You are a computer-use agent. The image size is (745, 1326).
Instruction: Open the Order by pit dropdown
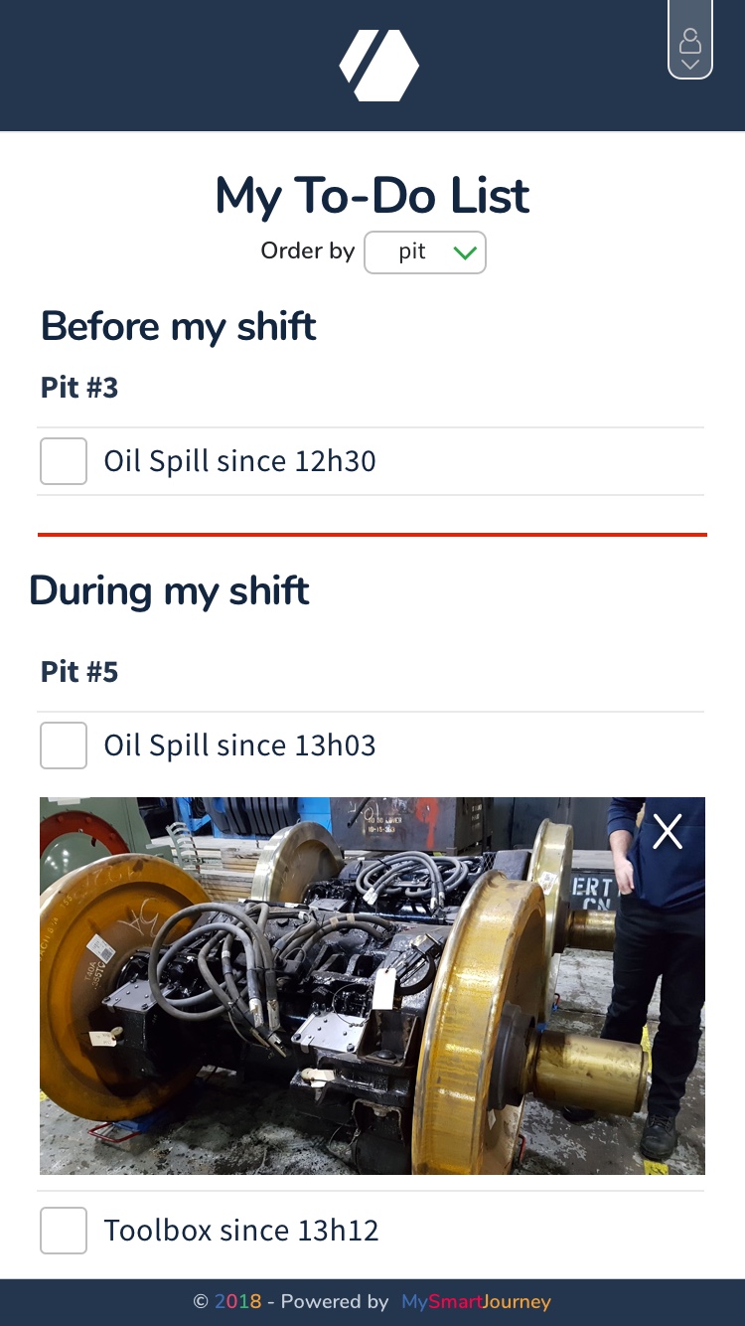(x=424, y=252)
